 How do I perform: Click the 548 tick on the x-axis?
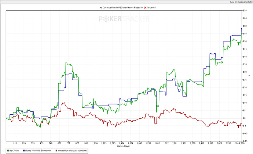[51, 143]
